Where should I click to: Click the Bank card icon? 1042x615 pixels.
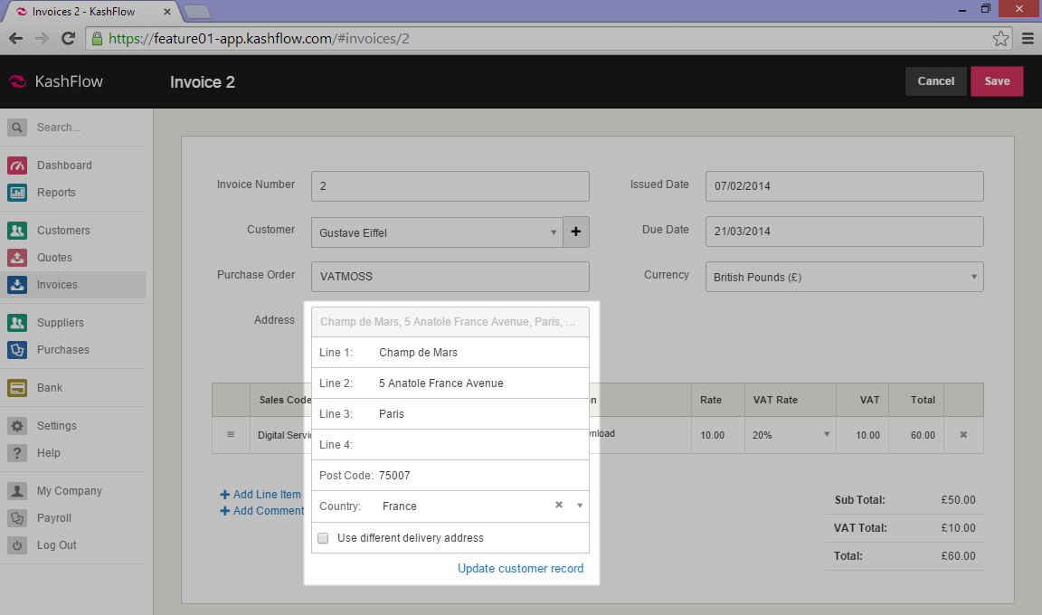(17, 388)
